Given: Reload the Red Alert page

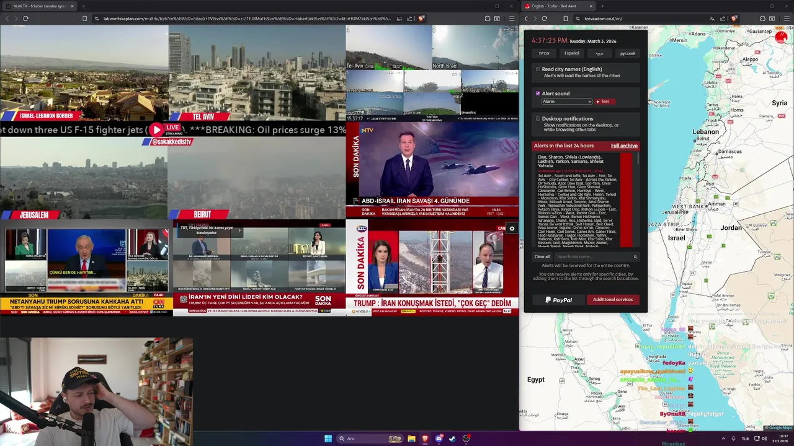Looking at the screenshot, I should click(545, 19).
